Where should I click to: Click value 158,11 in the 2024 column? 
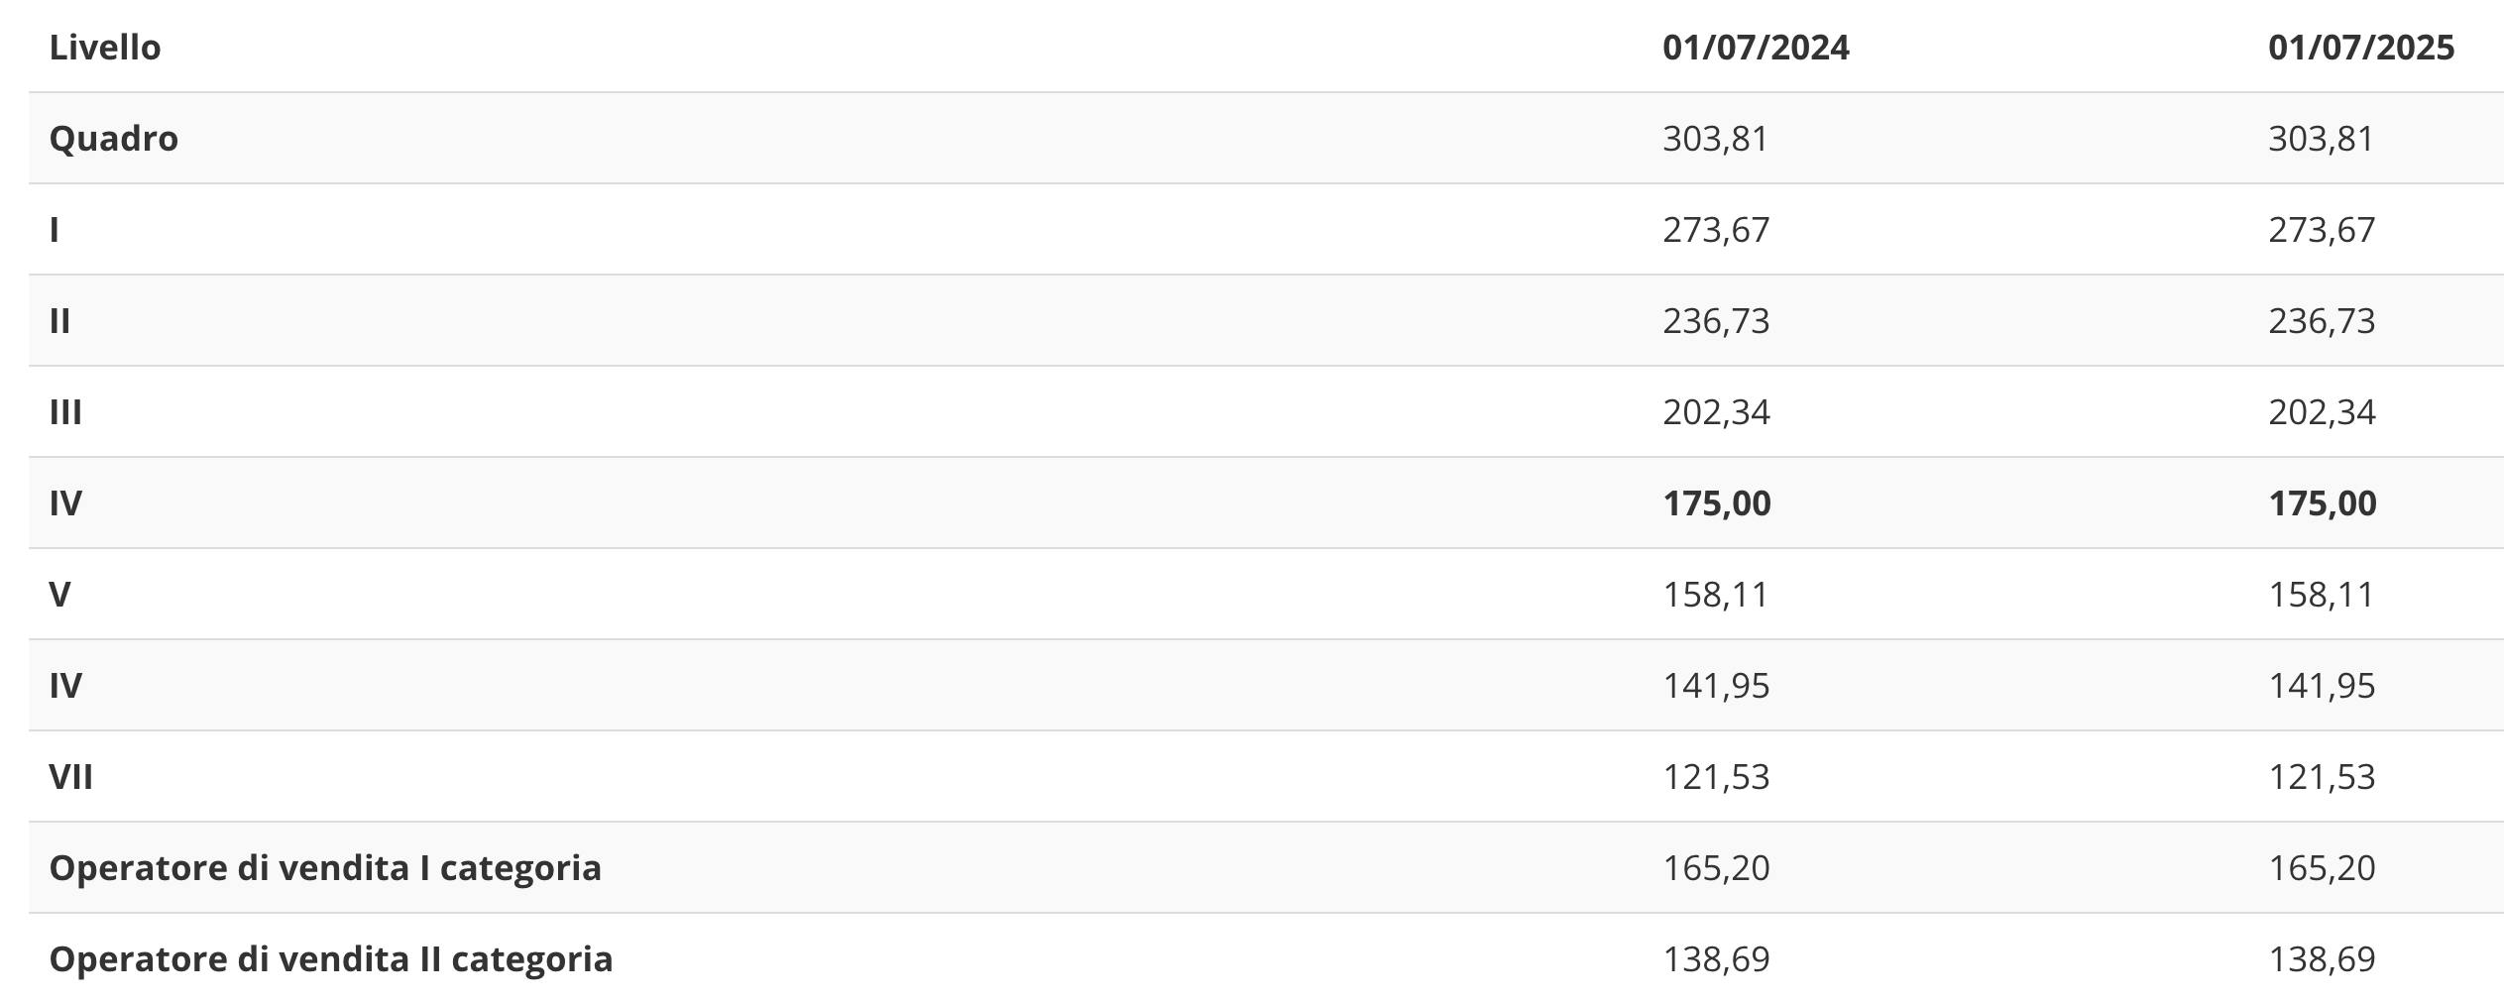point(1715,595)
